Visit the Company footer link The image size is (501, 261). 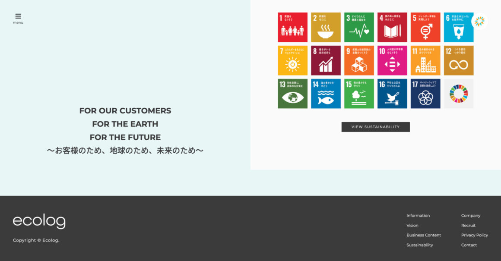(471, 216)
